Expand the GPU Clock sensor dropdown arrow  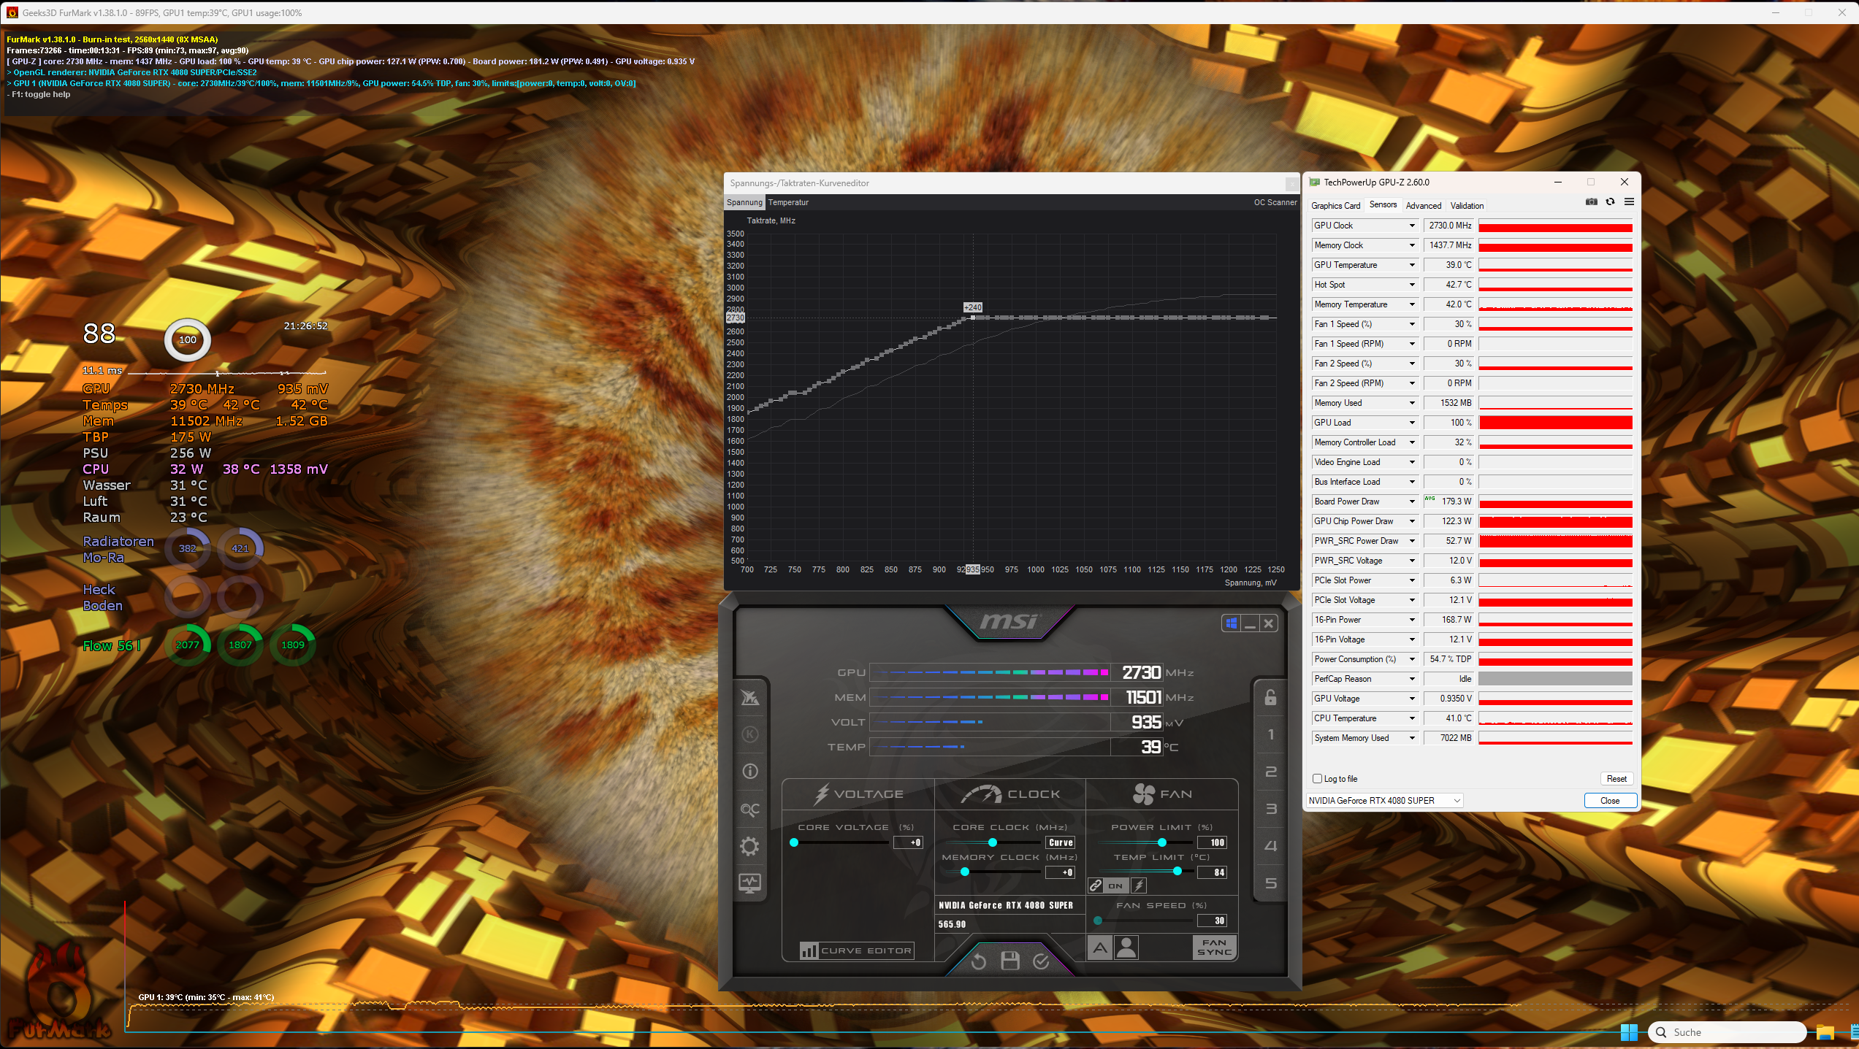click(1412, 226)
